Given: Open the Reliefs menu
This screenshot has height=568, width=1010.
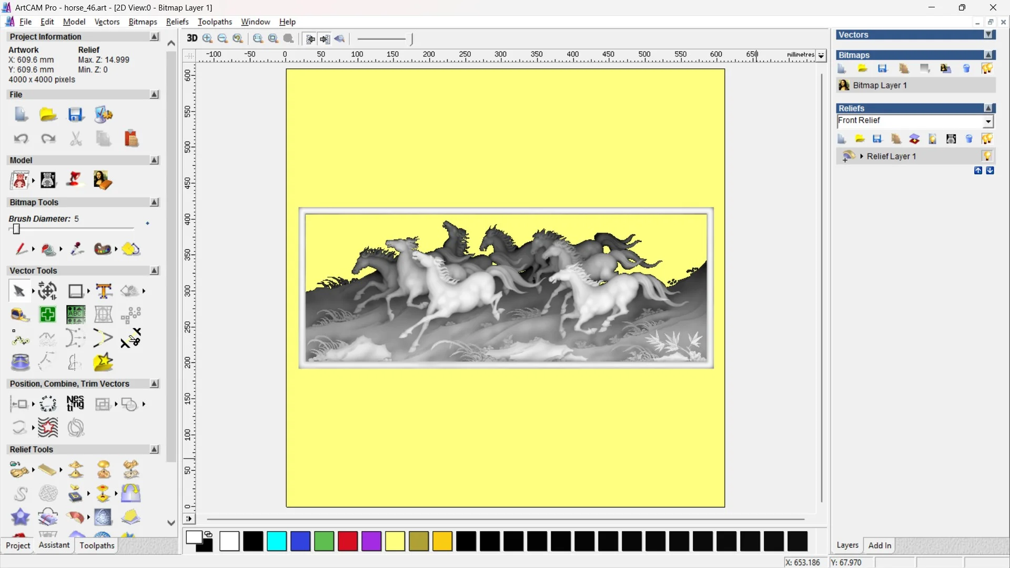Looking at the screenshot, I should click(177, 22).
